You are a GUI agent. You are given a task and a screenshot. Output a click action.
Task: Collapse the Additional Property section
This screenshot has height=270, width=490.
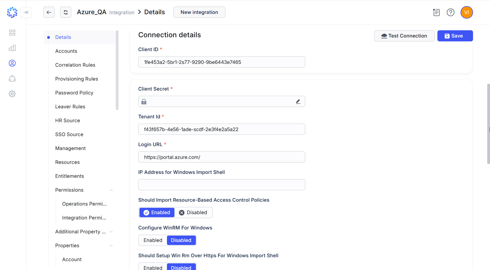[111, 232]
